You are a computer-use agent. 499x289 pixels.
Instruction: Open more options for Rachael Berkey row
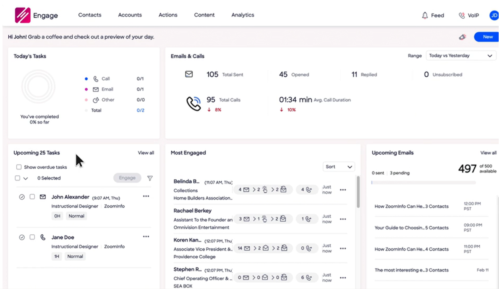[x=343, y=219]
